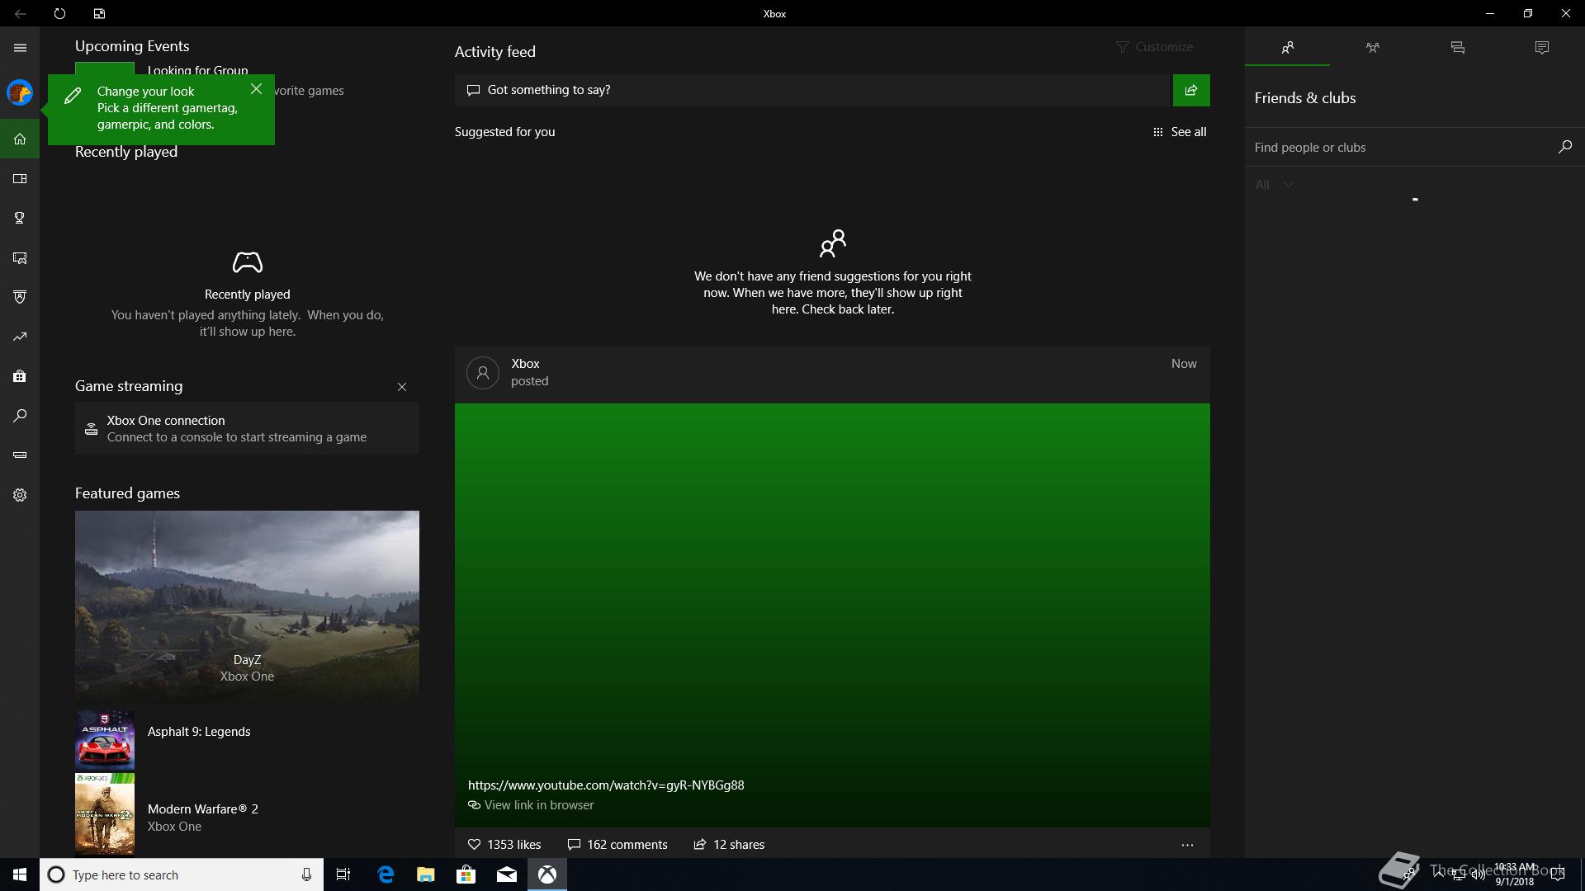
Task: Switch to Friends tab in right panel
Action: 1287,47
